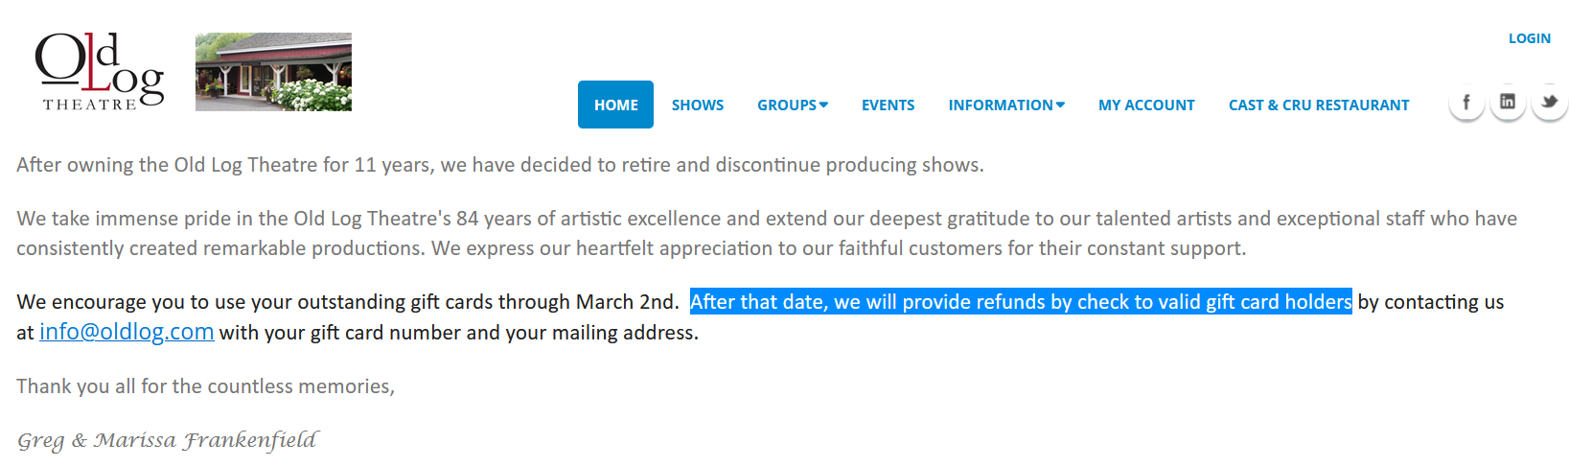Viewport: 1569px width, 467px height.
Task: Open the Facebook social icon
Action: click(1465, 103)
